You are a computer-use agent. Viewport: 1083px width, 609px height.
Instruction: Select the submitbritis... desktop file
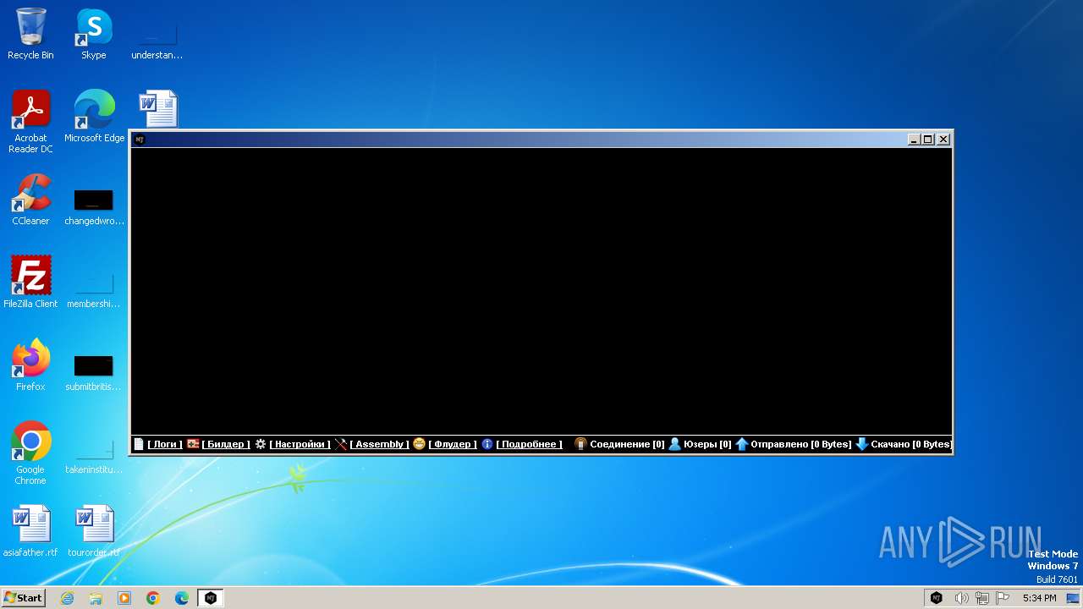[94, 373]
